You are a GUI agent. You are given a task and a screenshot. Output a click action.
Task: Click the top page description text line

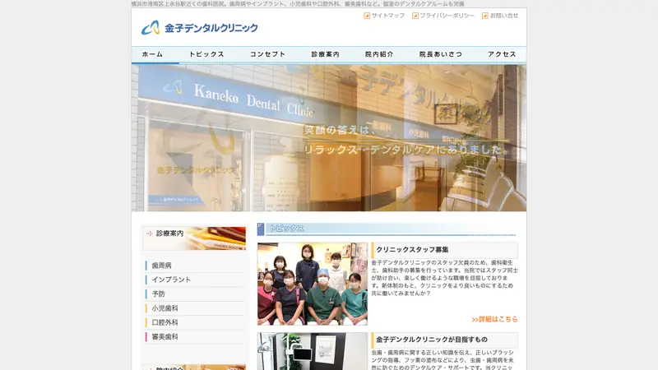pos(298,4)
